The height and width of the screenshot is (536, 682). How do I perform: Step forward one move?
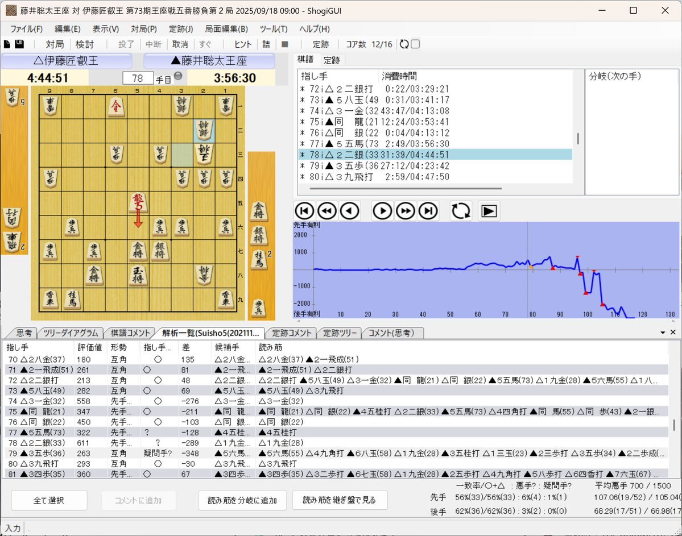pyautogui.click(x=382, y=211)
